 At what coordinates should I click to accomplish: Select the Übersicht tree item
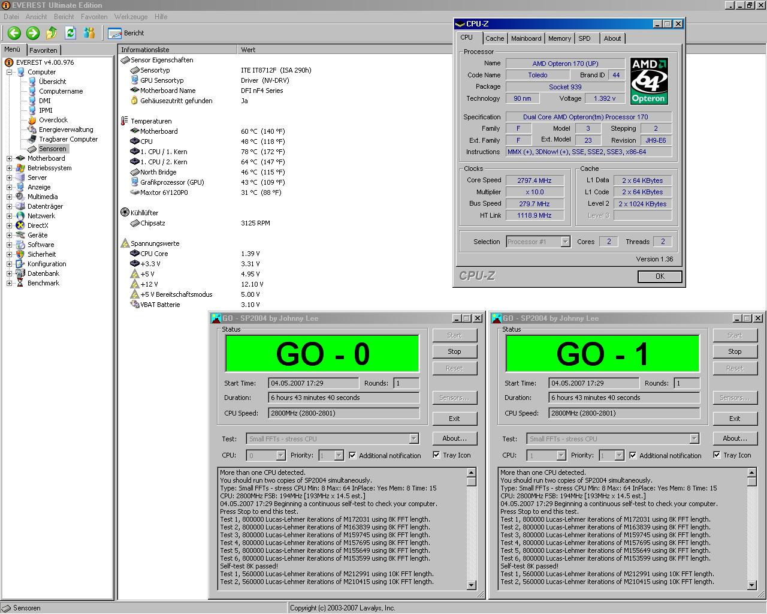(52, 82)
